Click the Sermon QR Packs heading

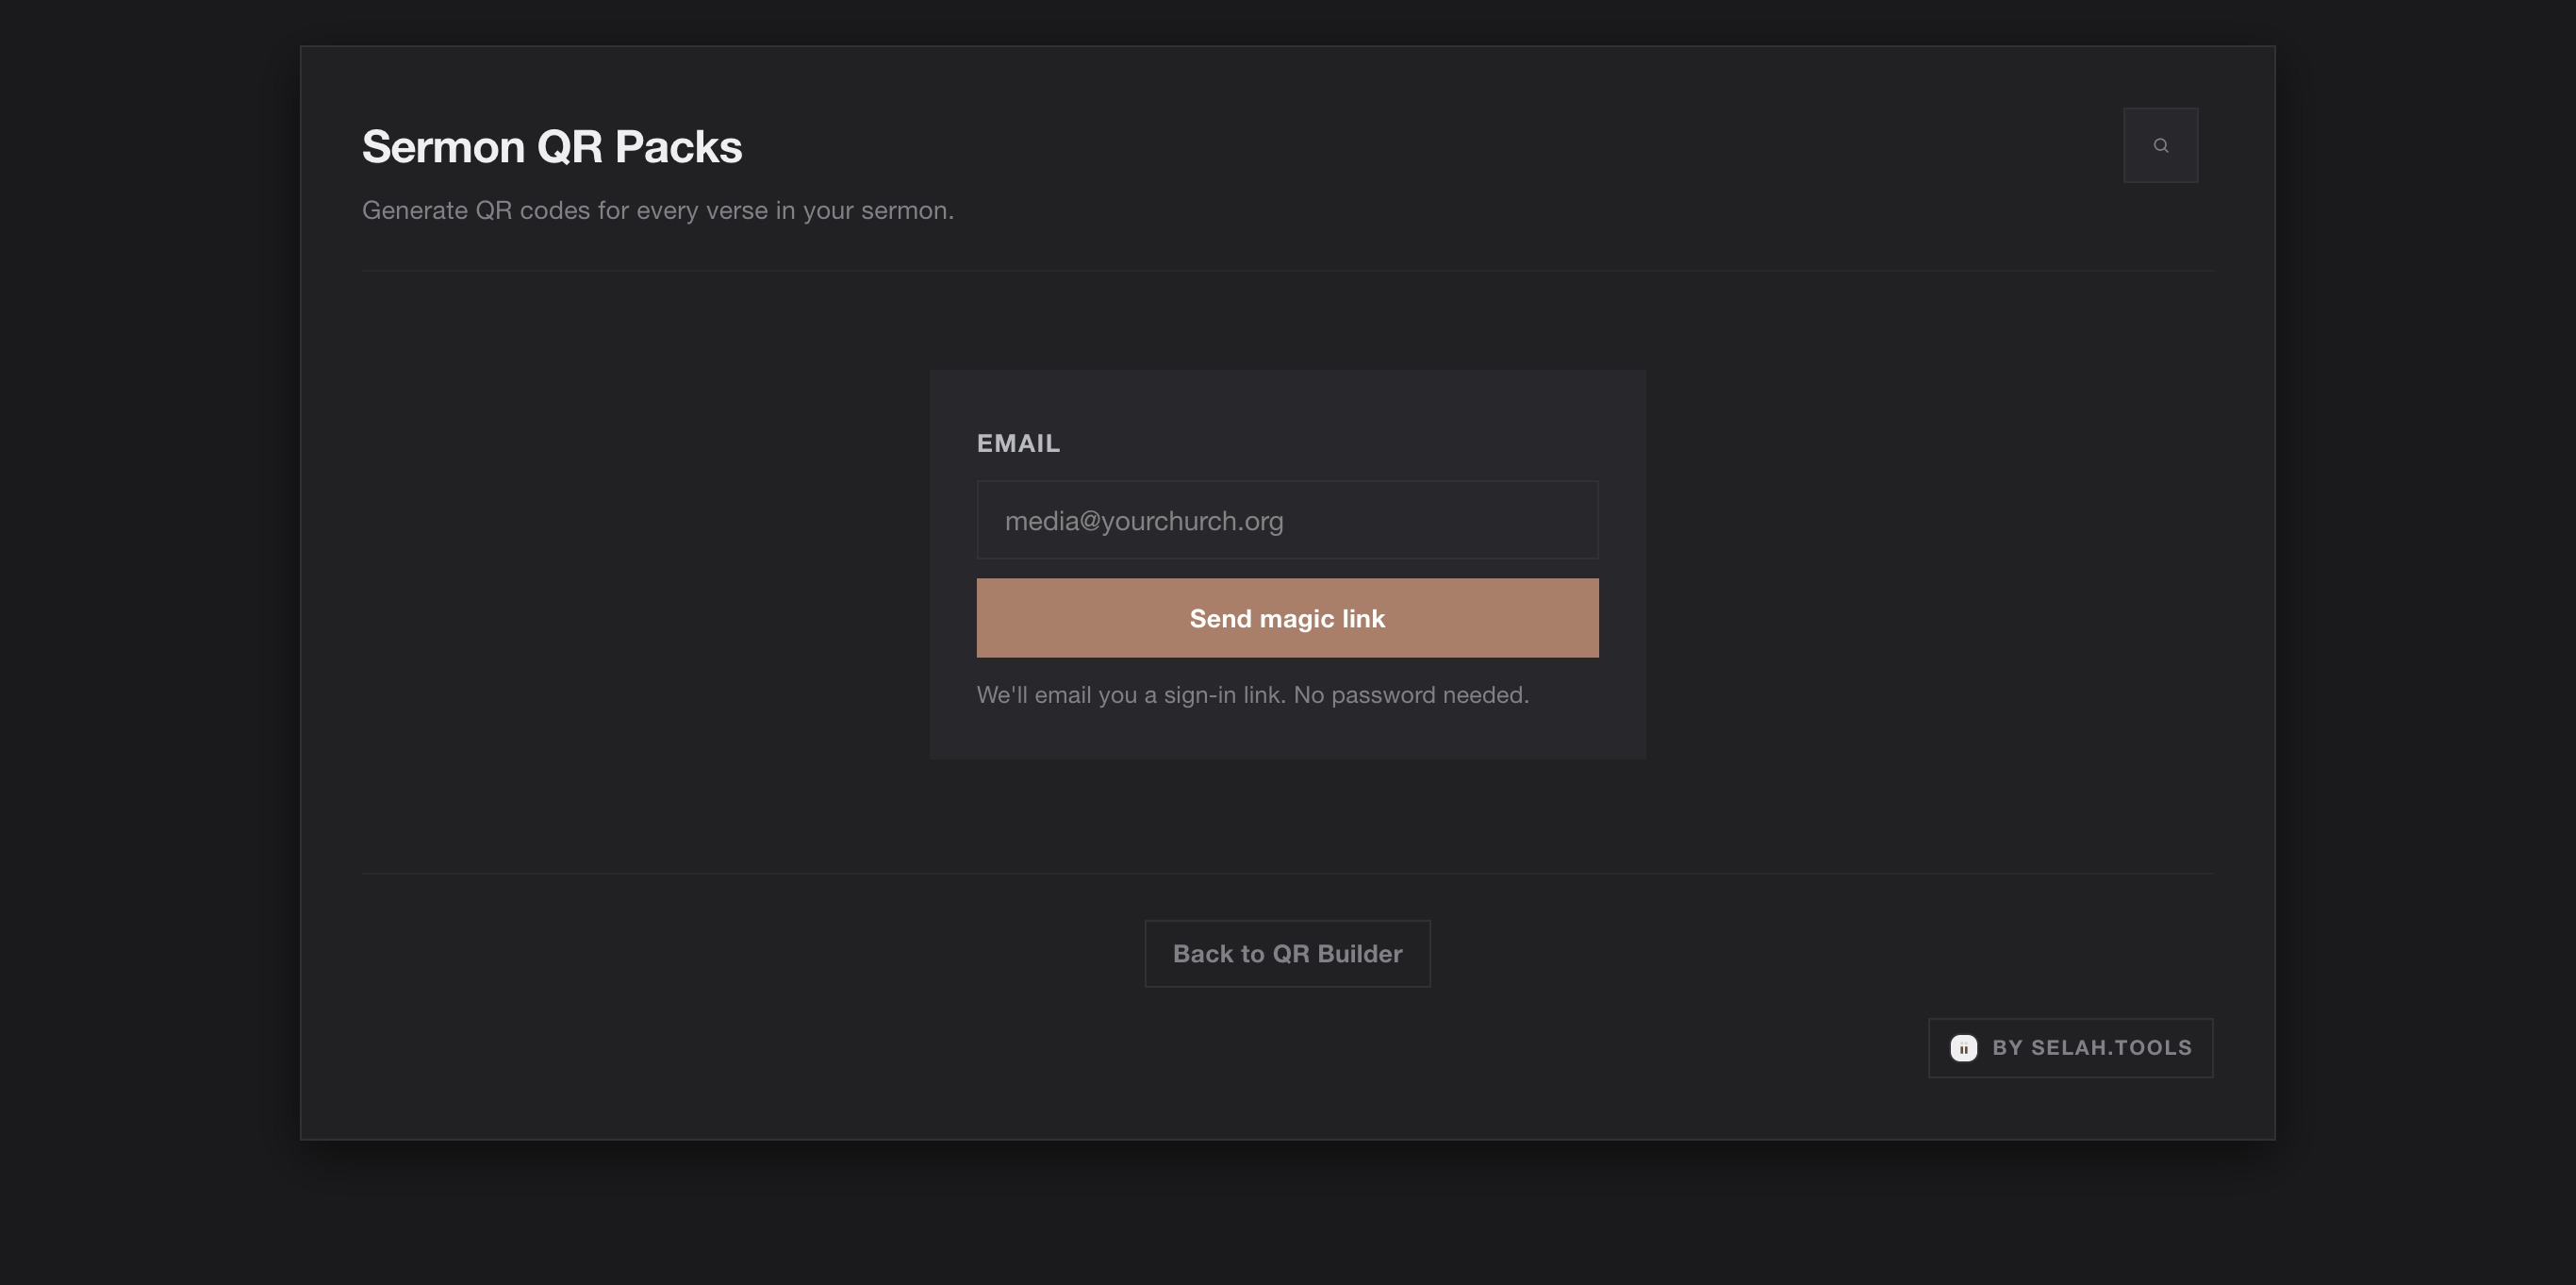pyautogui.click(x=552, y=145)
